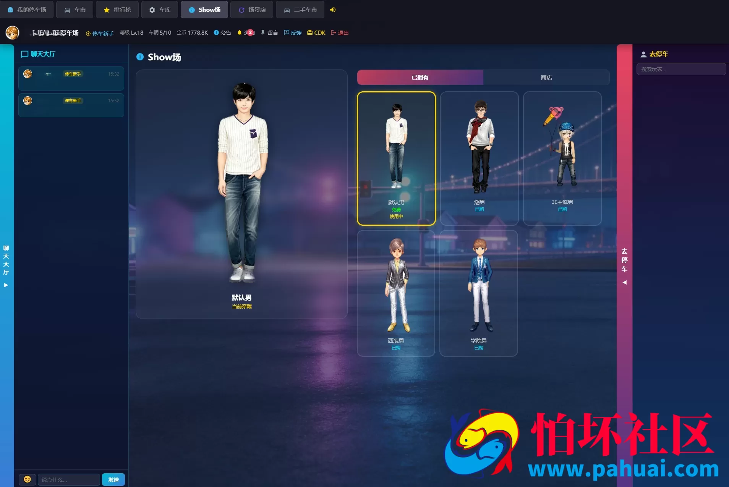Select the 西装男 outfit card
The width and height of the screenshot is (729, 487).
click(396, 293)
